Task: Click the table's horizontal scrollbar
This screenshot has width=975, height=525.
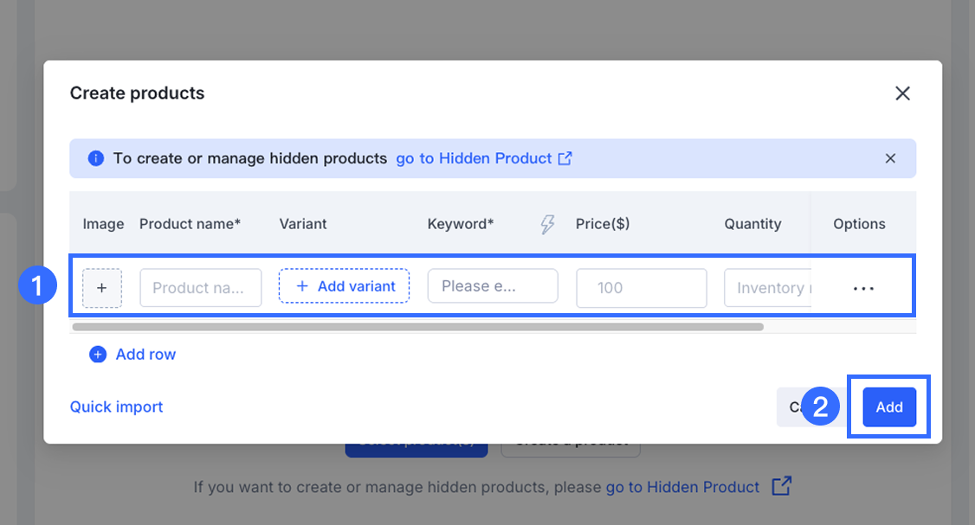Action: click(417, 328)
